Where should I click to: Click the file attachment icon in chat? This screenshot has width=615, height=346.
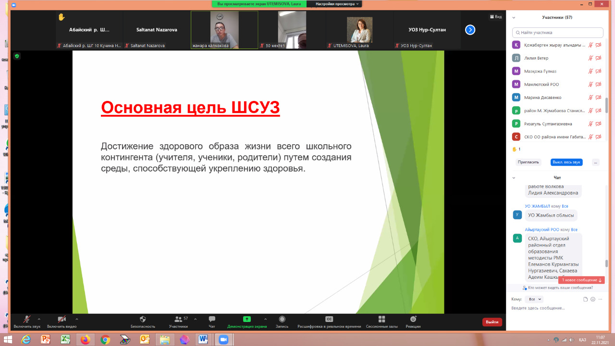585,299
